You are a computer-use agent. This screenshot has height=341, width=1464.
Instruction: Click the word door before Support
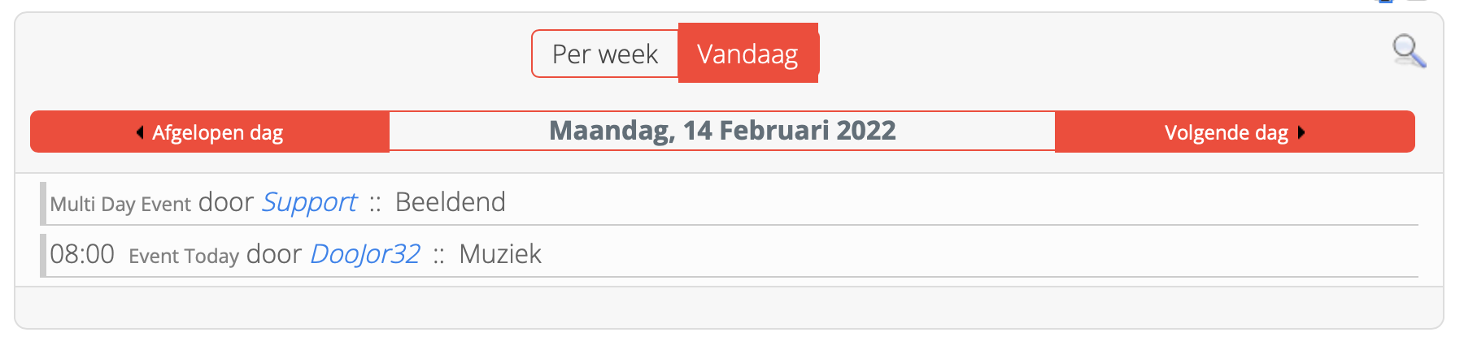tap(226, 202)
